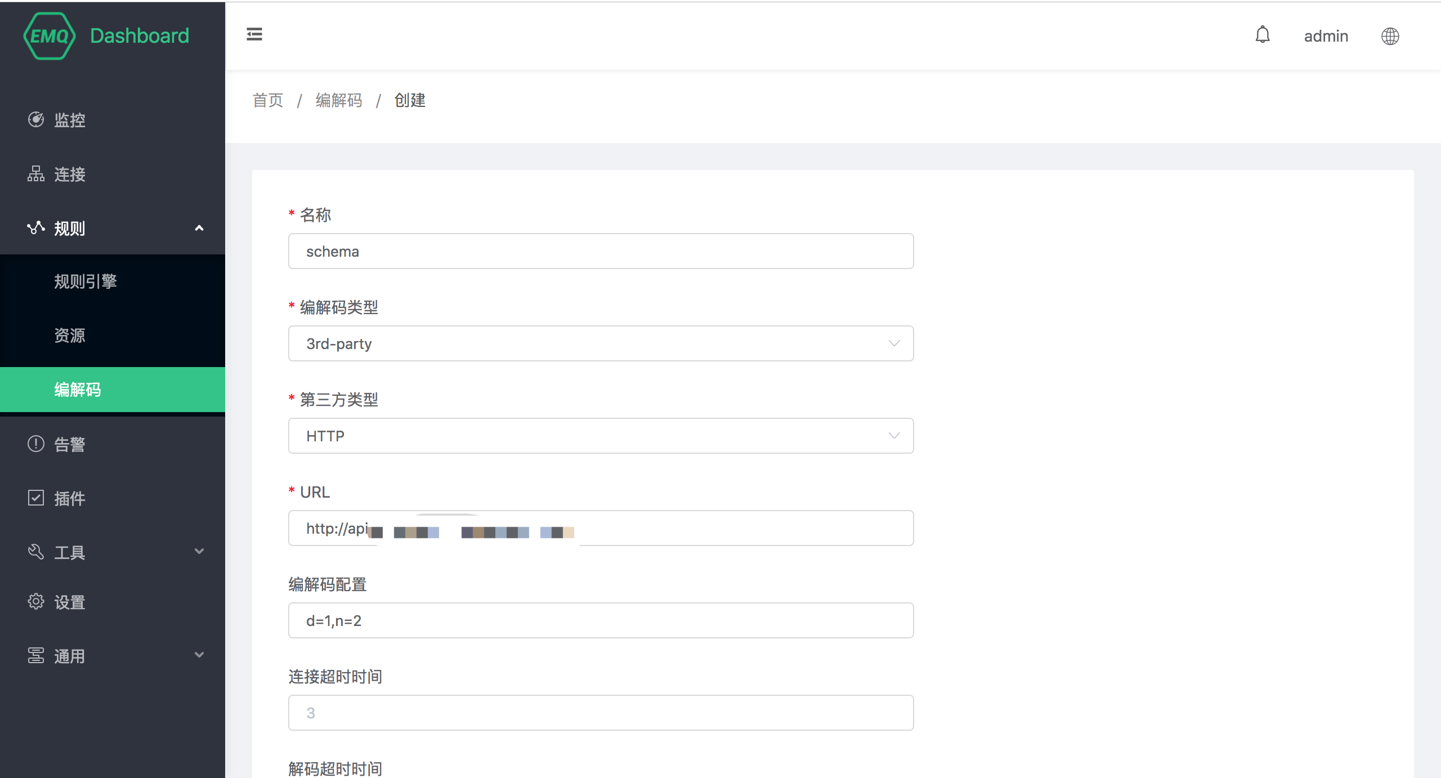Select 规则引擎 in the sidebar
Viewport: 1441px width, 778px height.
pos(86,281)
